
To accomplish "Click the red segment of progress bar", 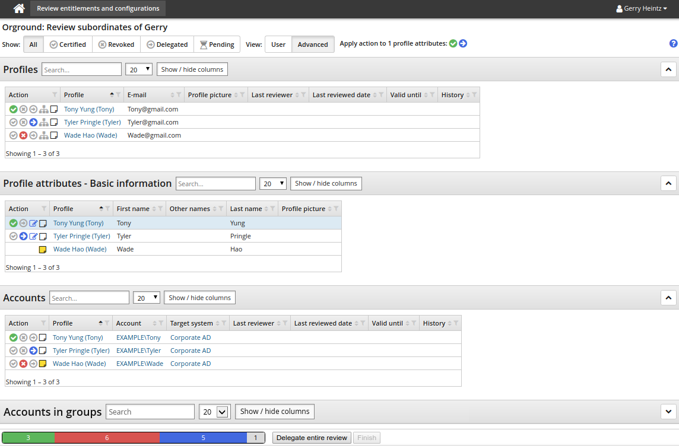I will click(107, 438).
